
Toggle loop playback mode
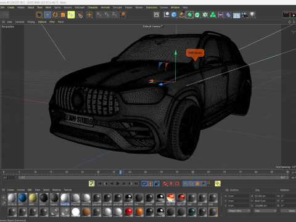144,183
